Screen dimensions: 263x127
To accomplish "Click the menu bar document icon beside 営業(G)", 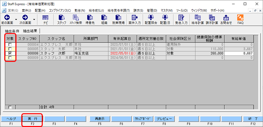I will coord(4,10).
